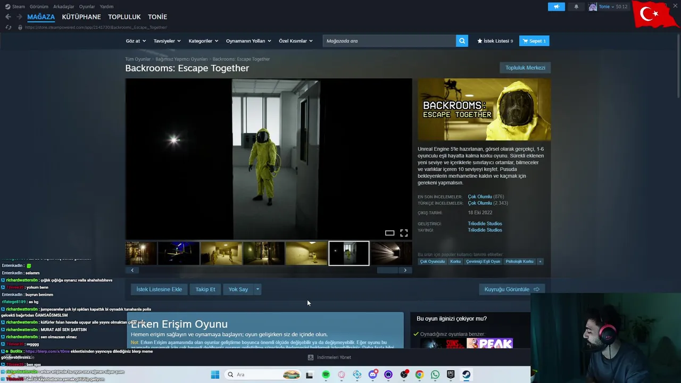Open the download icon beside İndirmeleri Yönet
Screen dimensions: 681x383
point(311,357)
